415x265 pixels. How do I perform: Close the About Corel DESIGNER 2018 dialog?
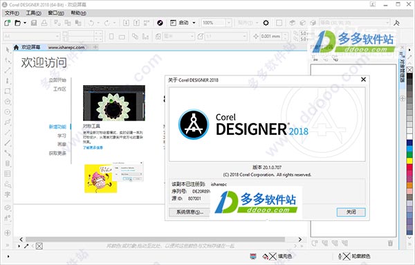363,80
